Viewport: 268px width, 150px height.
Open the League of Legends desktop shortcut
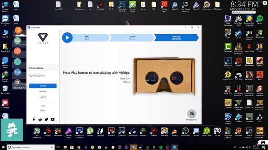click(x=228, y=133)
